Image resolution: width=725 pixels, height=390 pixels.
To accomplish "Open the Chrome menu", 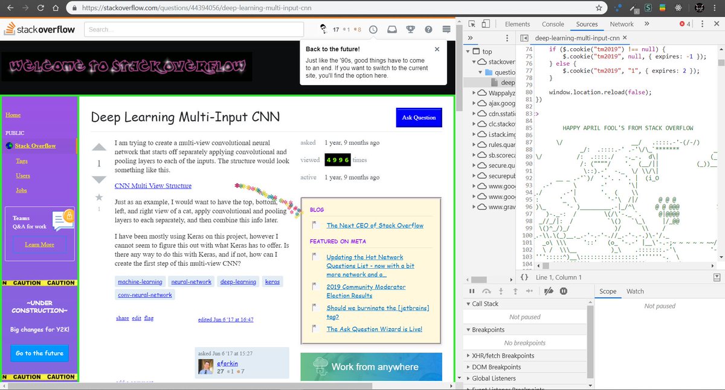I will pos(715,8).
